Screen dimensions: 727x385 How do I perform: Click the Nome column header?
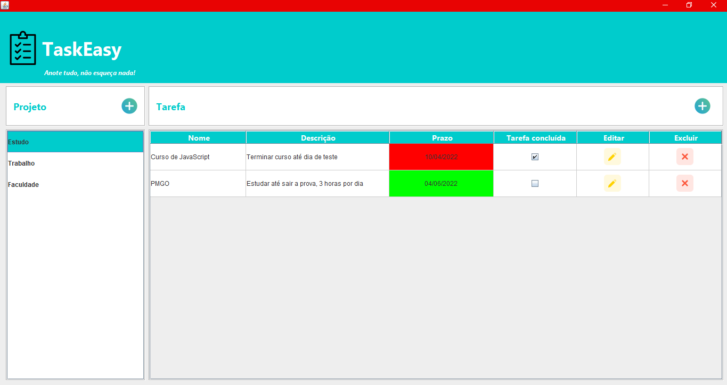point(198,137)
